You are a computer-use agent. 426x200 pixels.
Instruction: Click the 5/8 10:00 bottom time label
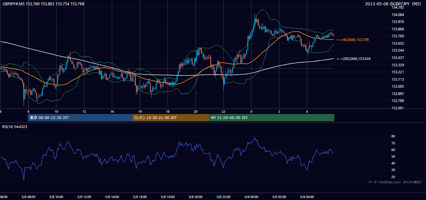coord(56,197)
